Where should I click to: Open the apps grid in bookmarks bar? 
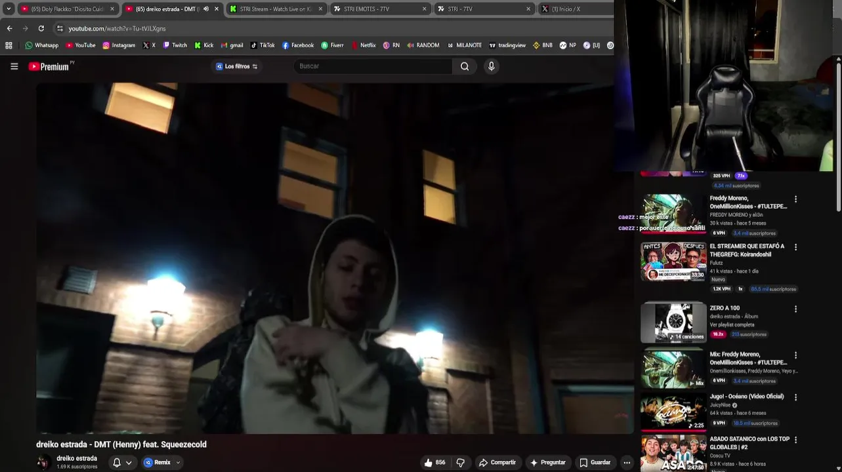[9, 45]
